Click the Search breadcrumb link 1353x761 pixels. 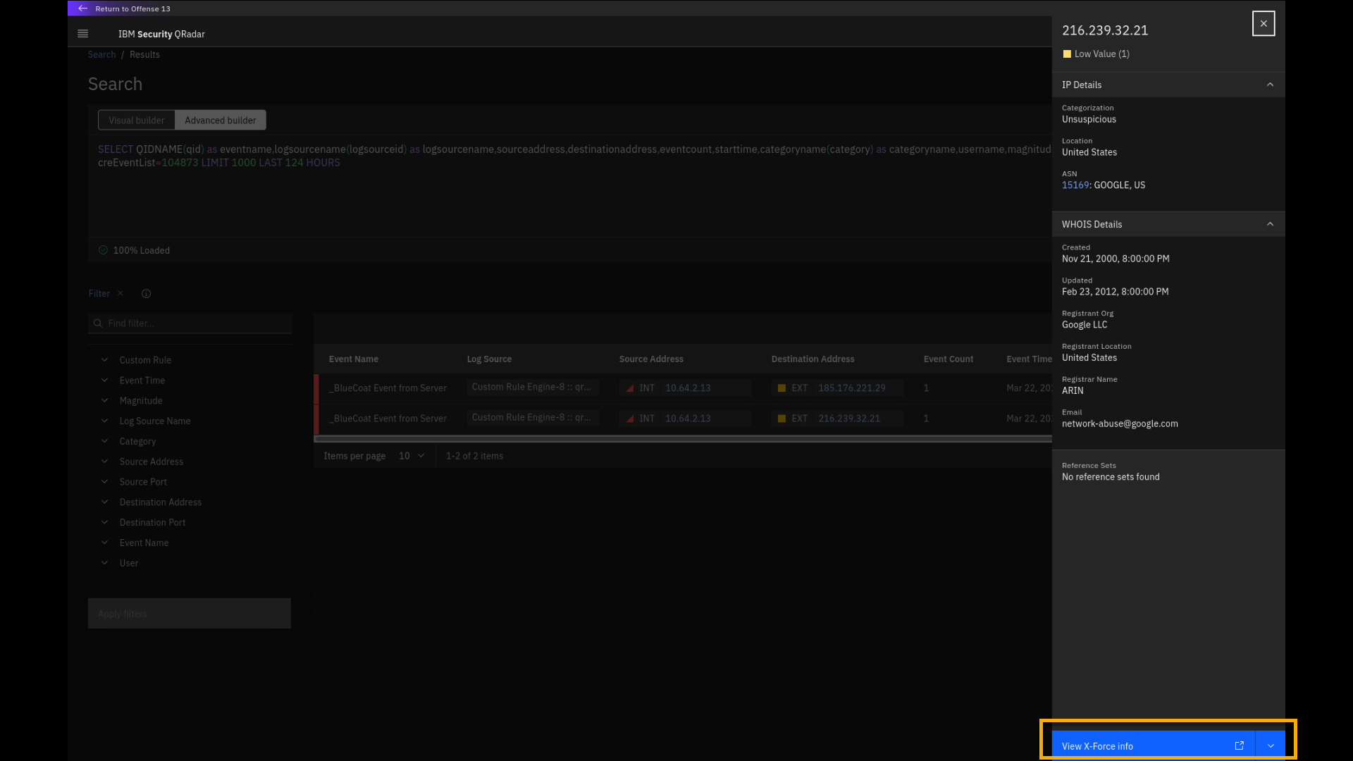[101, 54]
